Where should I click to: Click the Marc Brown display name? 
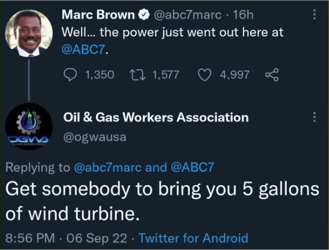pos(98,15)
